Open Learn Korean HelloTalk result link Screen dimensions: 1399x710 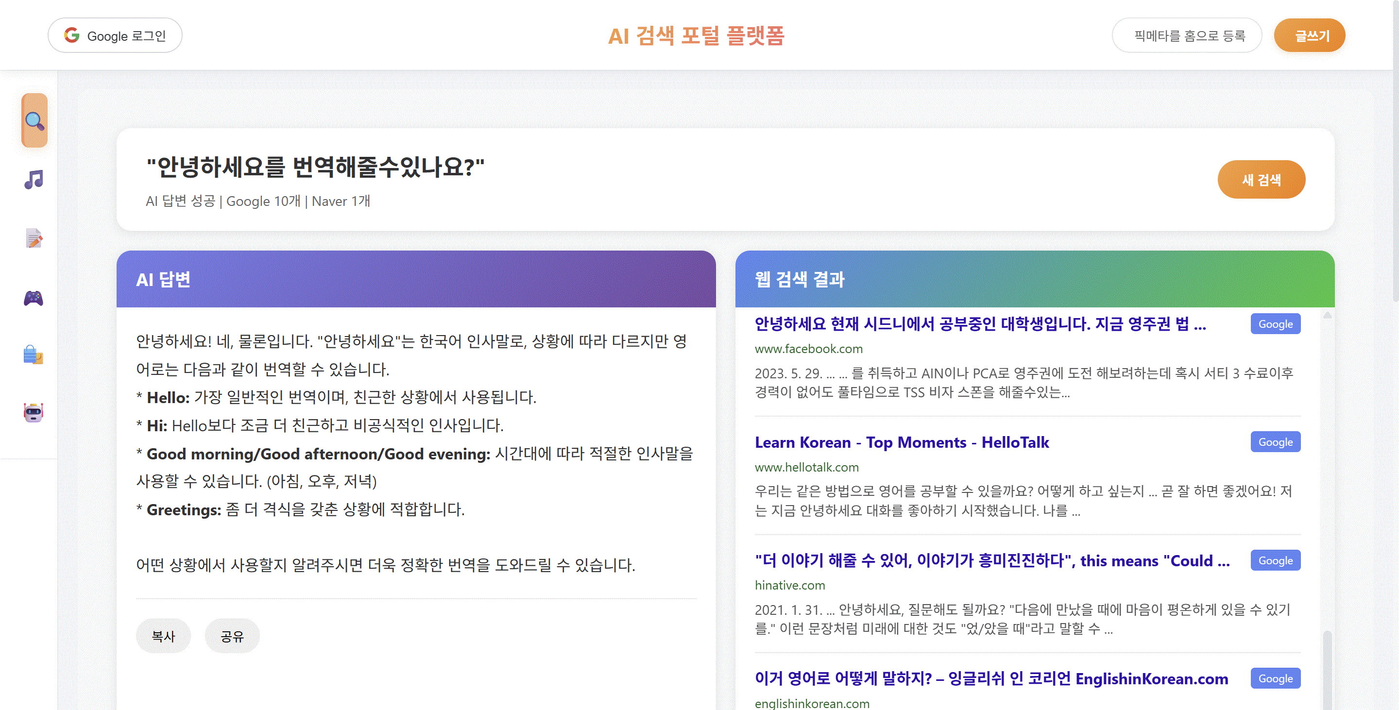(902, 442)
